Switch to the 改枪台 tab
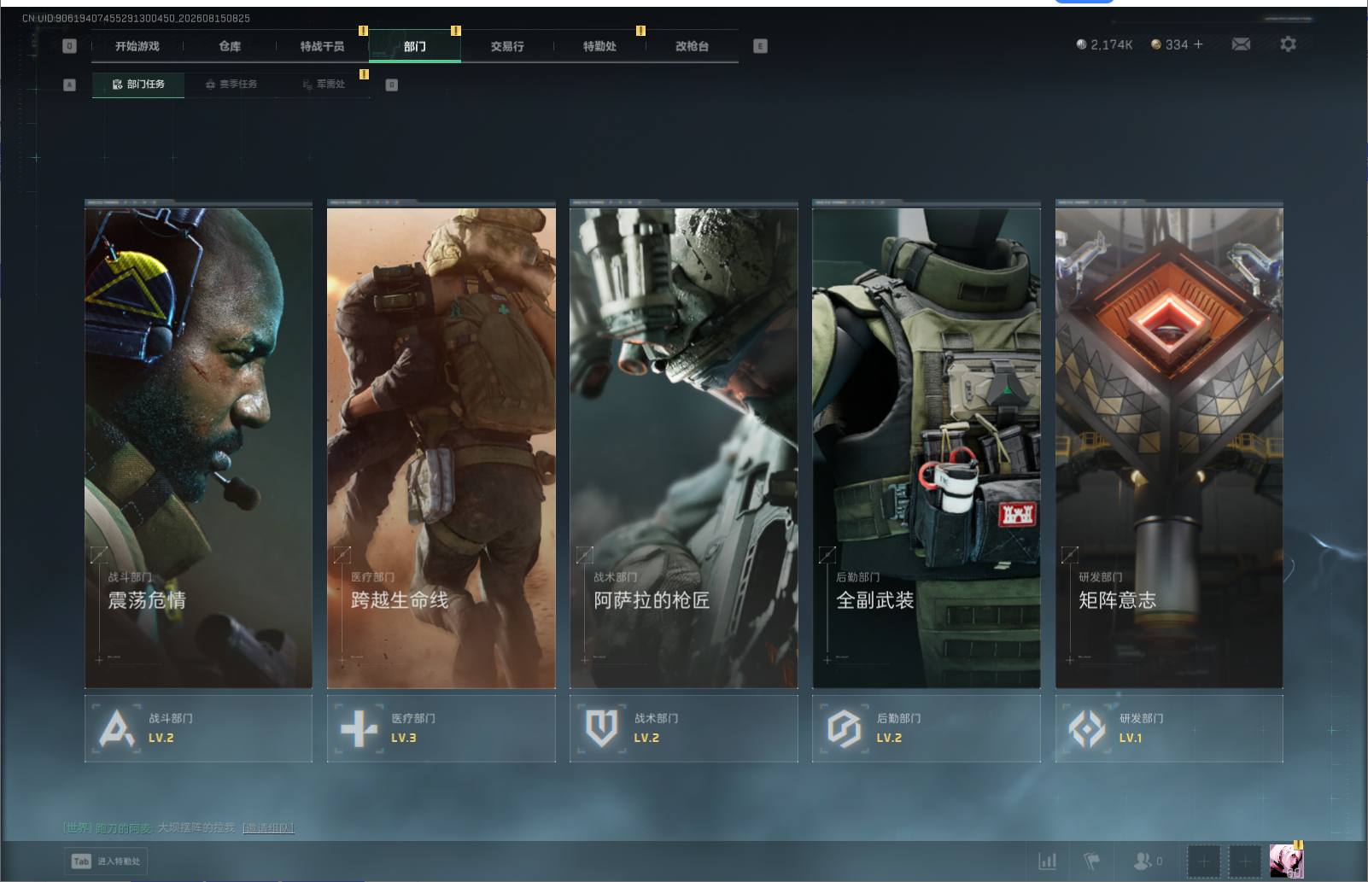 [x=692, y=46]
